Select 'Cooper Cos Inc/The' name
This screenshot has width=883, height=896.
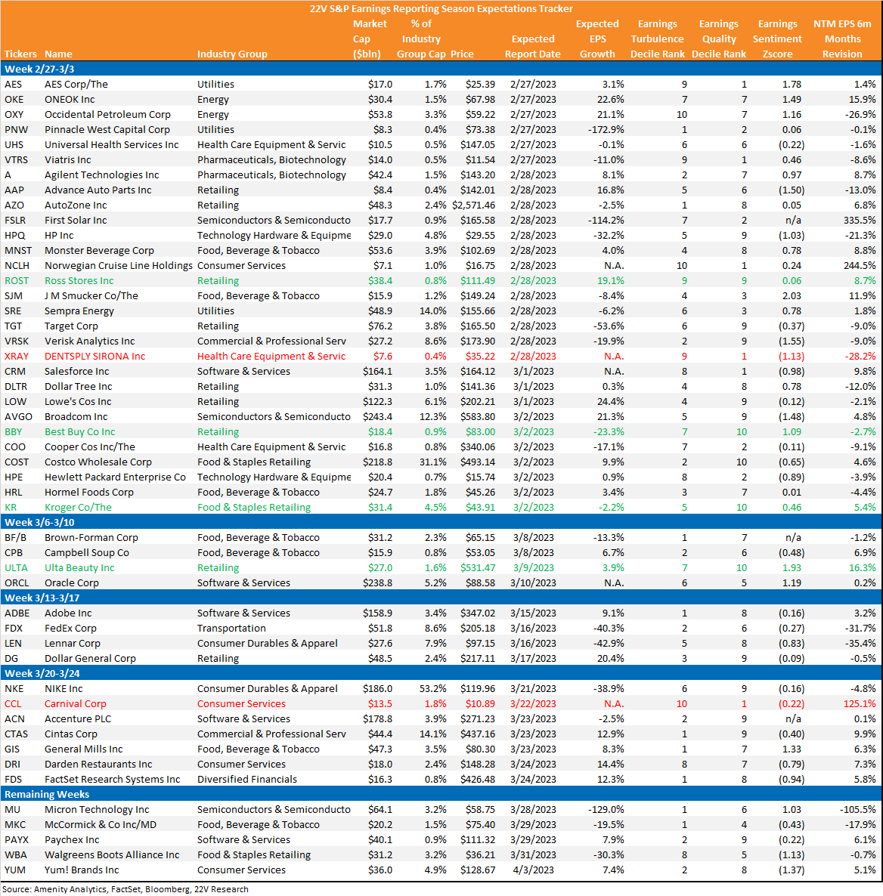pyautogui.click(x=90, y=446)
